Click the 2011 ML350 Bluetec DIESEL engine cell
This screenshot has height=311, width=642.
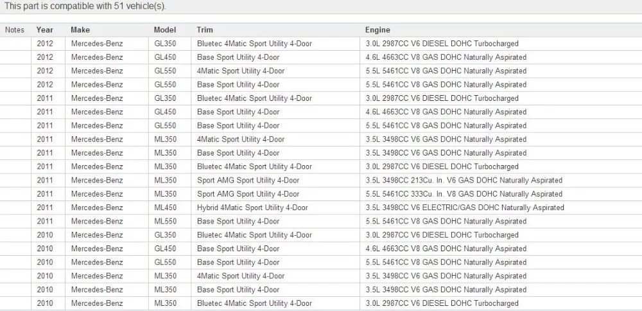pyautogui.click(x=501, y=167)
